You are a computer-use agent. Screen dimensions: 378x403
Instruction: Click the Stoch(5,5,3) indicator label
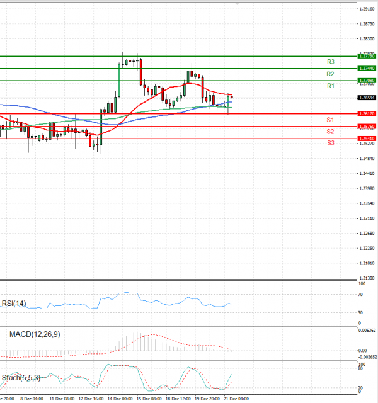[21, 378]
